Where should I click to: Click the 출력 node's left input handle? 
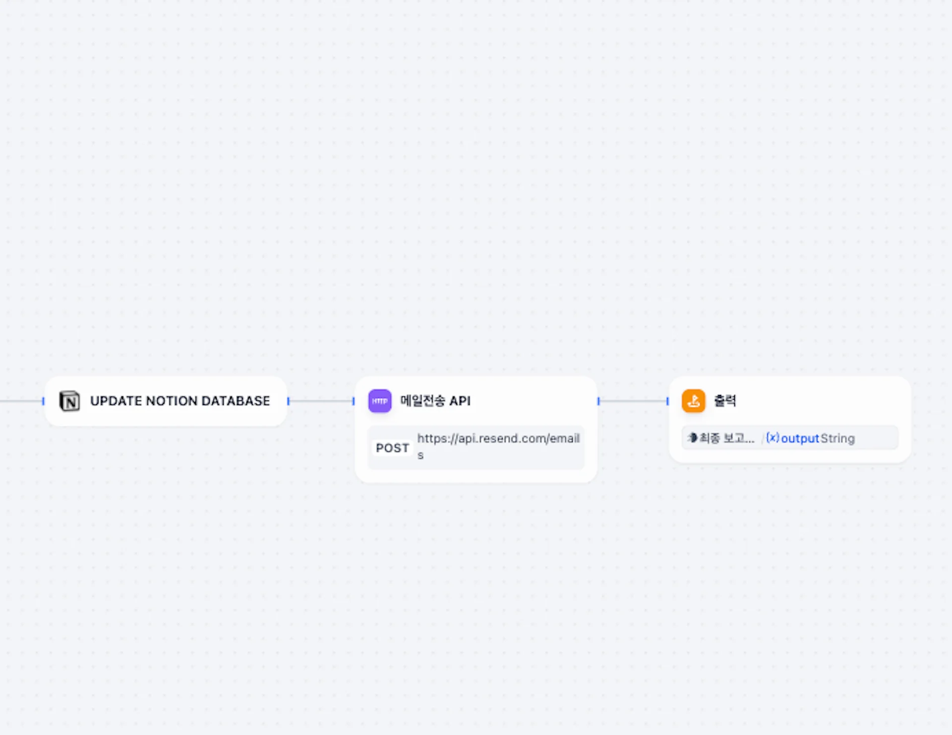coord(667,401)
